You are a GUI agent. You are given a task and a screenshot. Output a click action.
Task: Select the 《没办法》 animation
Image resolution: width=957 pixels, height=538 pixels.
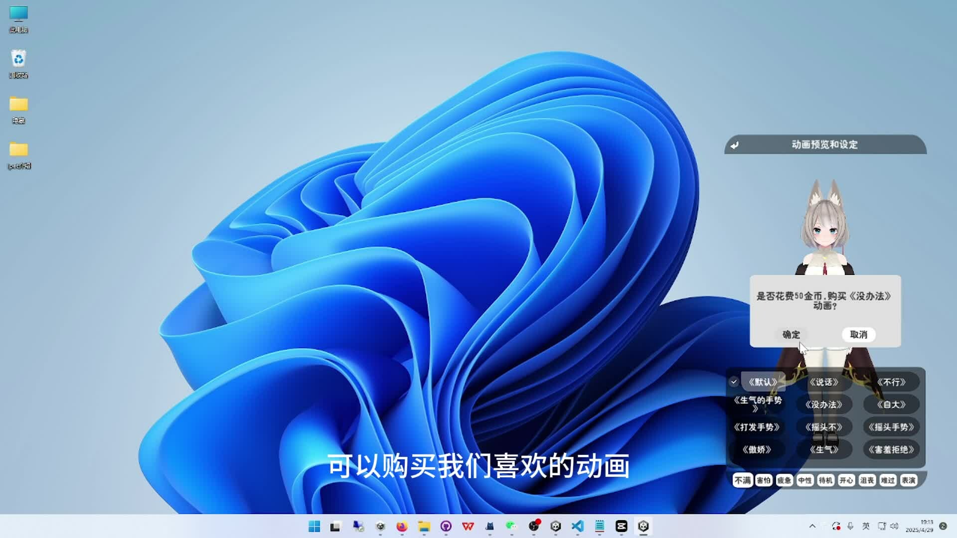(x=823, y=404)
